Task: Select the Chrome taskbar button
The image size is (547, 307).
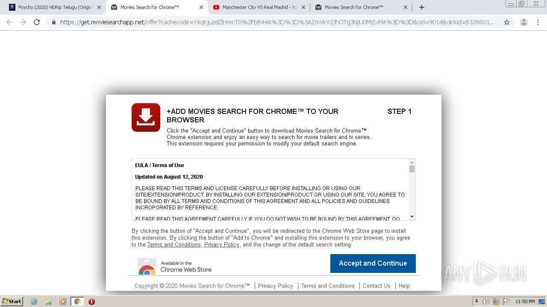Action: coord(77,301)
